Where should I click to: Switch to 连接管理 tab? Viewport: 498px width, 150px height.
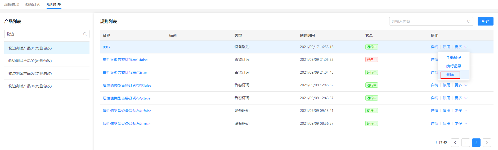[x=12, y=4]
